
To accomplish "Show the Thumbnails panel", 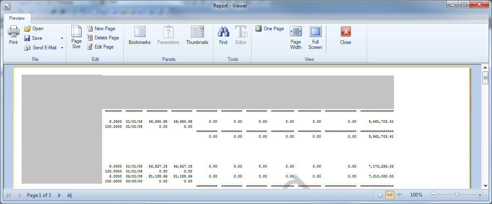I will [x=197, y=35].
